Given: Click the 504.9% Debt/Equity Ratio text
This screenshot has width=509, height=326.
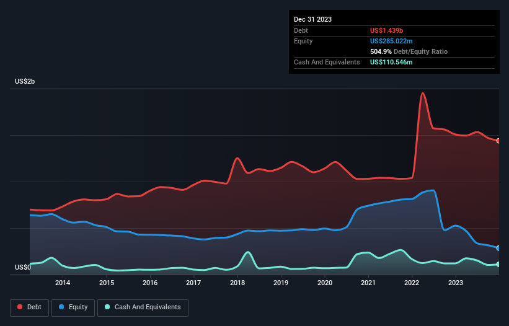Looking at the screenshot, I should pos(409,51).
